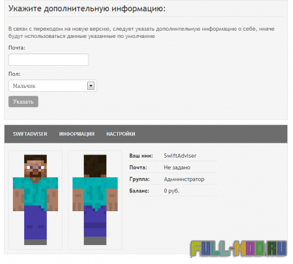Click the Почта email input field
This screenshot has width=293, height=264.
coord(48,59)
